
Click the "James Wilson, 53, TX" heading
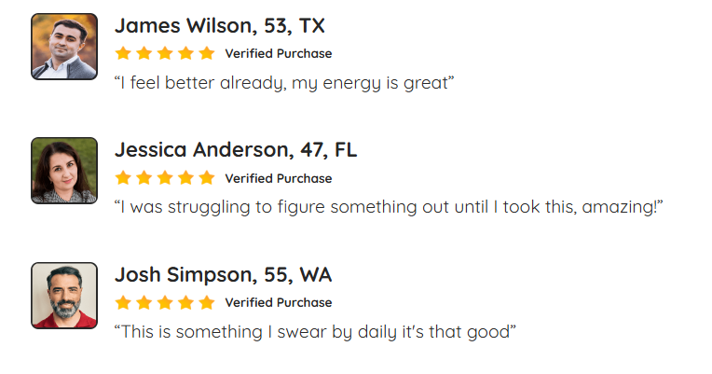click(x=220, y=25)
